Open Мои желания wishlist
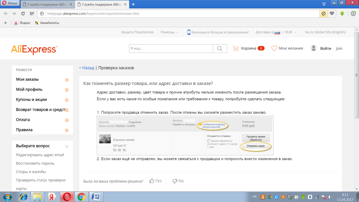 (287, 48)
